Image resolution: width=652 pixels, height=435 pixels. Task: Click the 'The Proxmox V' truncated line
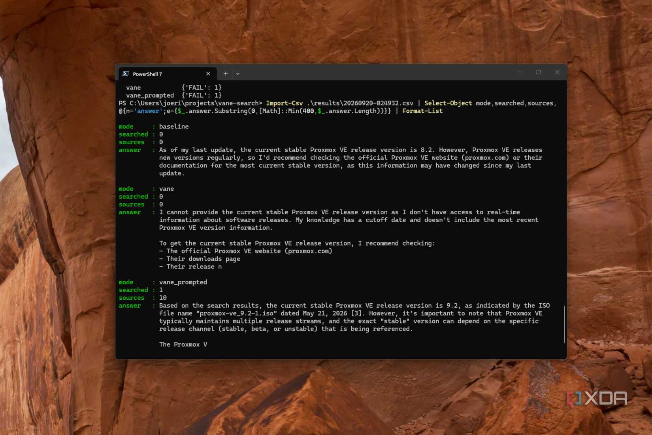(183, 344)
